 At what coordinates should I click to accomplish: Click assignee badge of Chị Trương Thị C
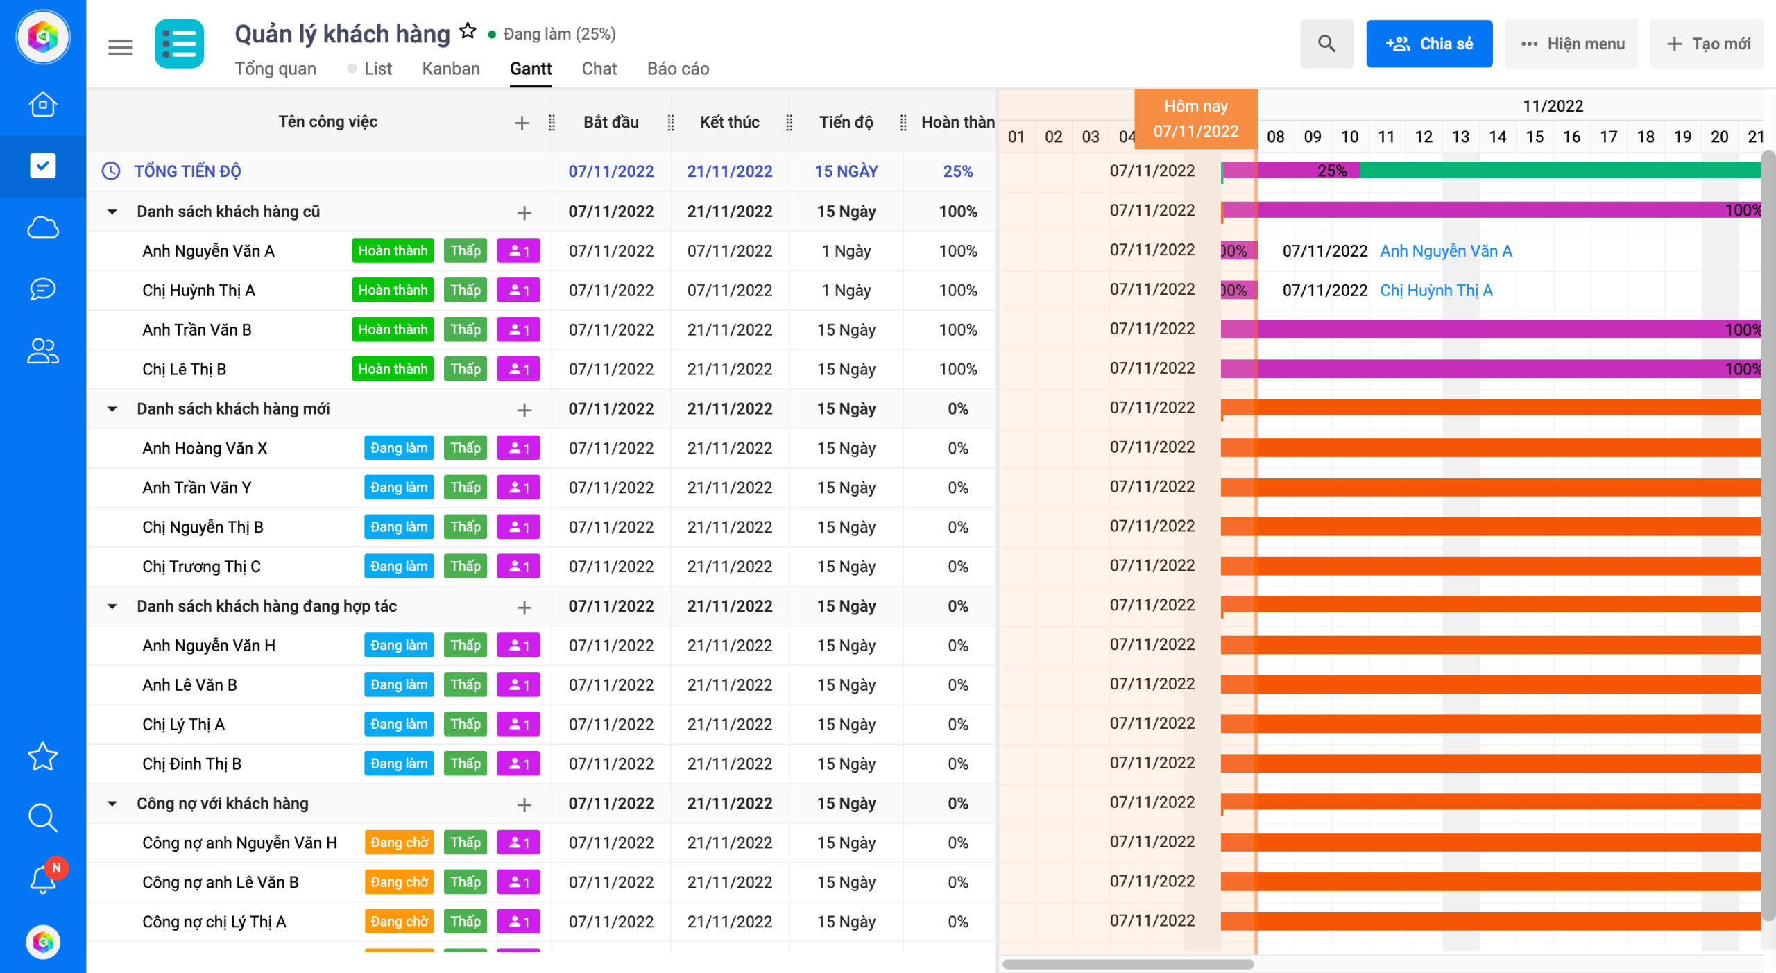[x=518, y=567]
